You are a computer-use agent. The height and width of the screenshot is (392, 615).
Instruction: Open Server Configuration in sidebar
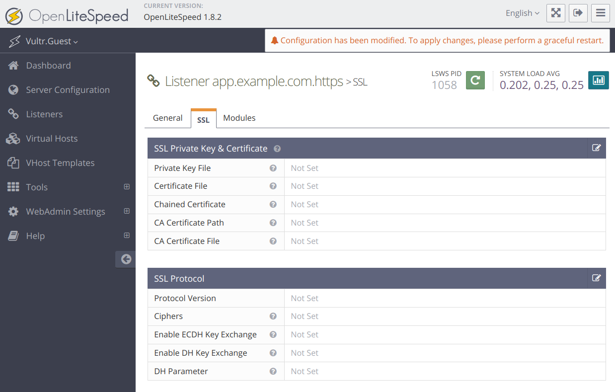click(68, 90)
